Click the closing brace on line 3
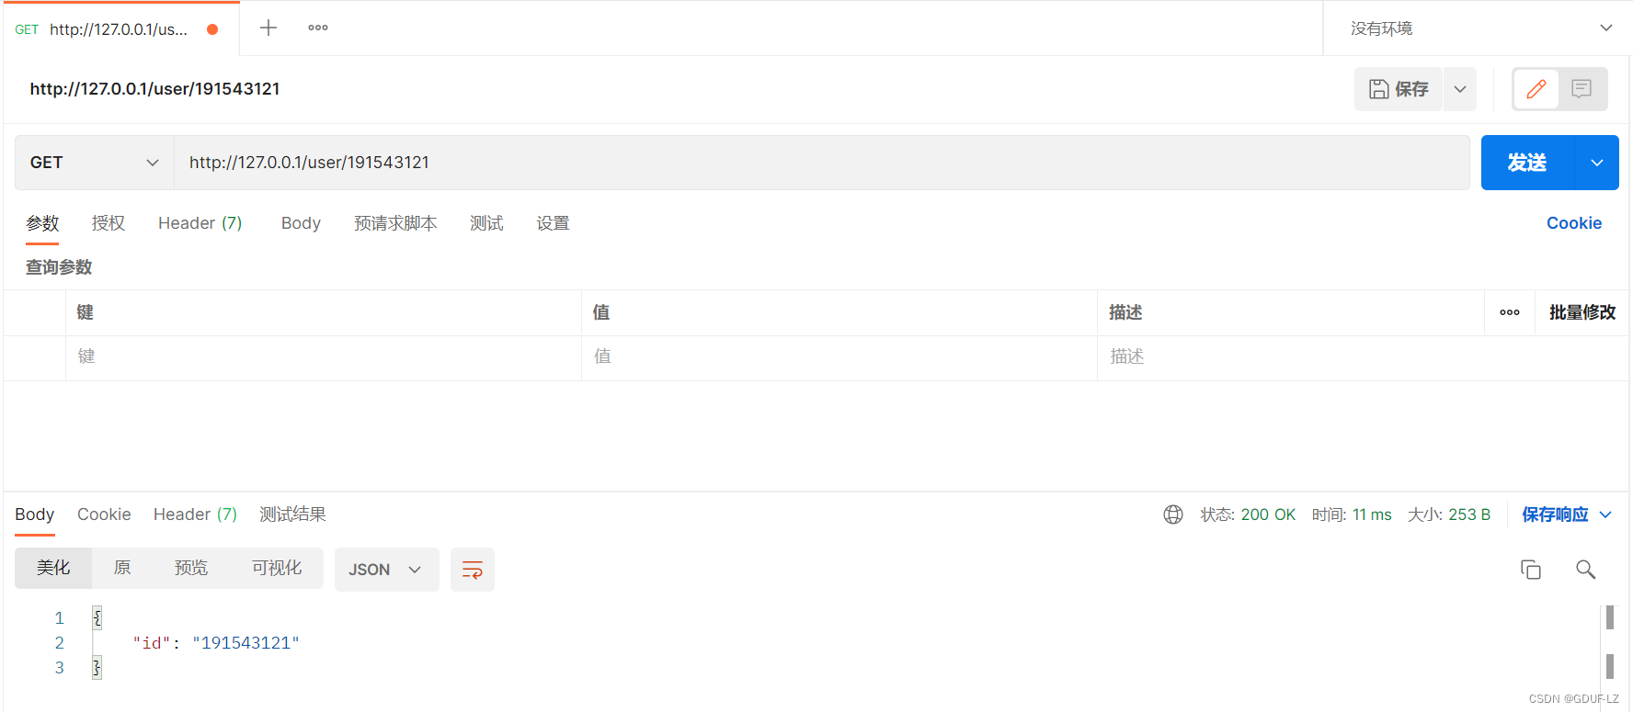The image size is (1633, 712). point(97,668)
